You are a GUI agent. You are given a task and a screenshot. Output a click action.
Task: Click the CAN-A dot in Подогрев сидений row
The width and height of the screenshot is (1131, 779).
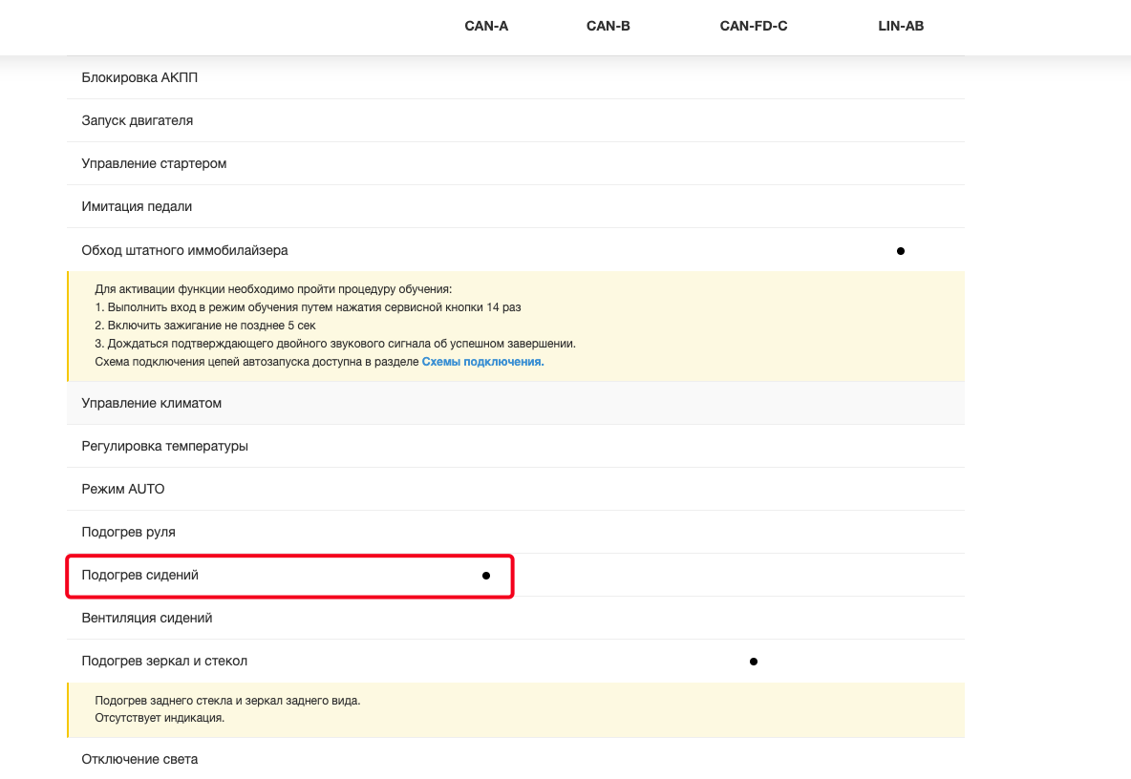[486, 576]
